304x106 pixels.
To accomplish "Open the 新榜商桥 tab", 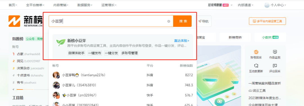I will [235, 37].
